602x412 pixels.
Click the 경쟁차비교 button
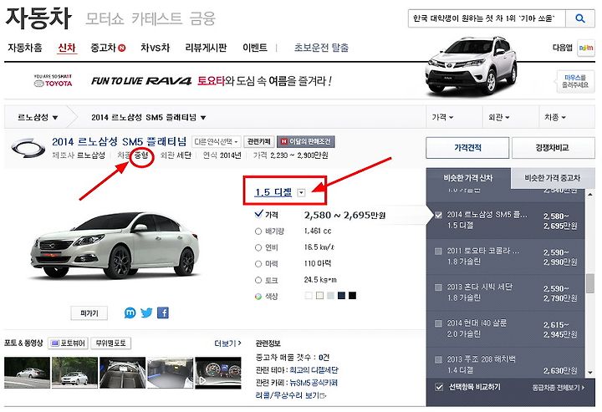coord(553,148)
